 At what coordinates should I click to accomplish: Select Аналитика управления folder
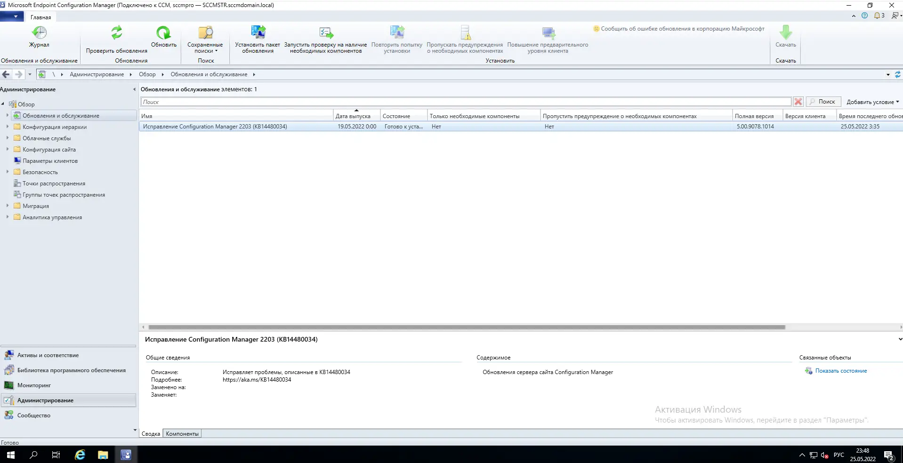[x=52, y=217]
